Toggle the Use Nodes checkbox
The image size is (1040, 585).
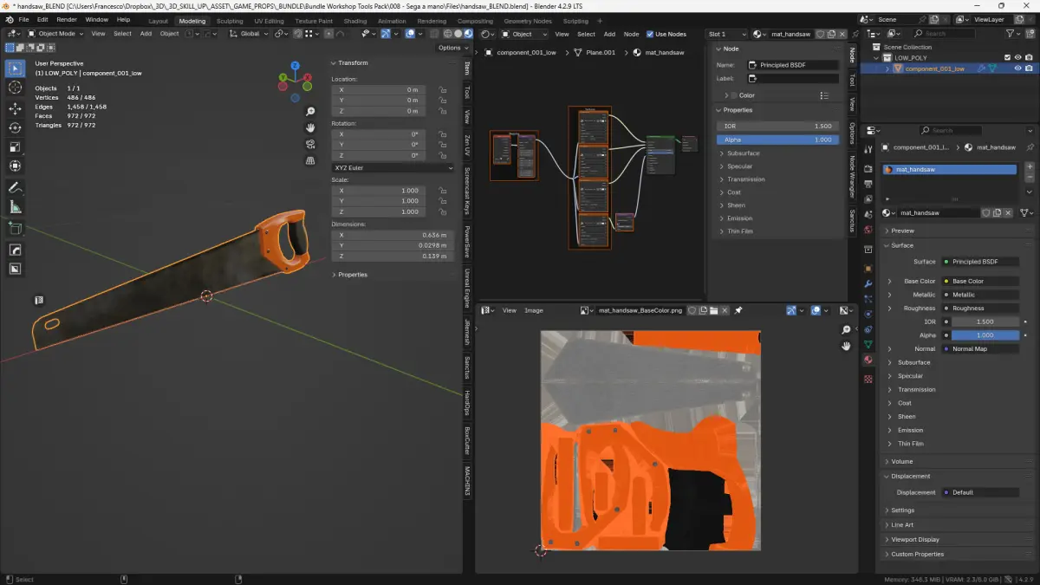click(650, 34)
